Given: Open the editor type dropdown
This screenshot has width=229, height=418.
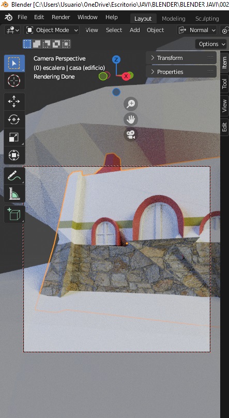Looking at the screenshot, I should 12,30.
